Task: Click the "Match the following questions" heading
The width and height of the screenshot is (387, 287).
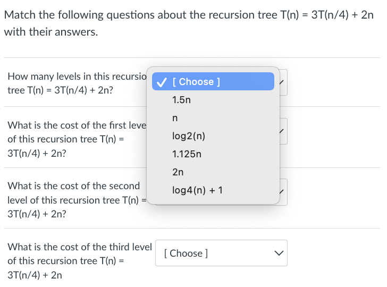Action: point(189,14)
